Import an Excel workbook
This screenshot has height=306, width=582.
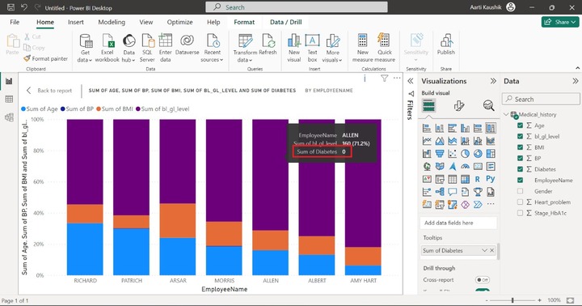click(108, 48)
